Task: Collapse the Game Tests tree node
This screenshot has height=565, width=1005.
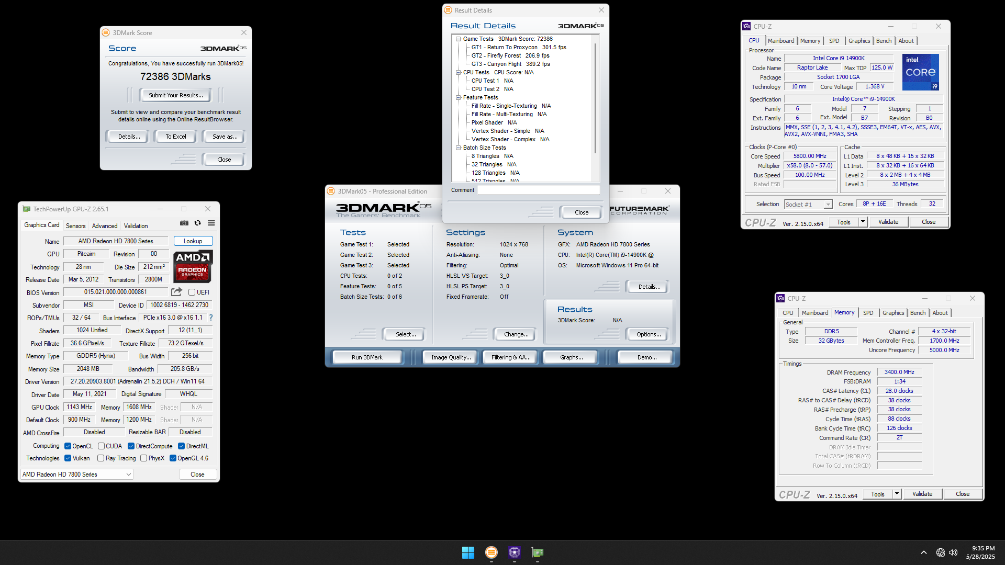Action: coord(458,39)
